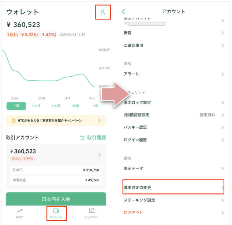This screenshot has width=232, height=225.
Task: Open the account profile icon
Action: click(x=103, y=13)
